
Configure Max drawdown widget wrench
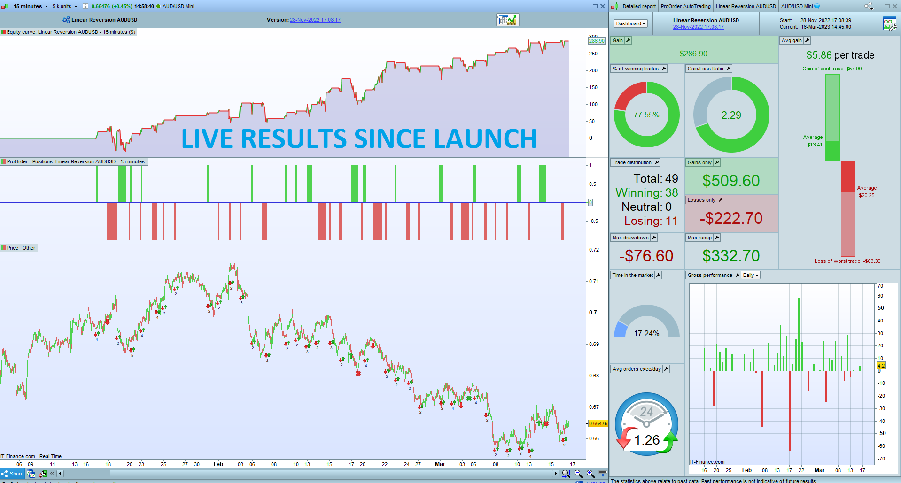654,238
